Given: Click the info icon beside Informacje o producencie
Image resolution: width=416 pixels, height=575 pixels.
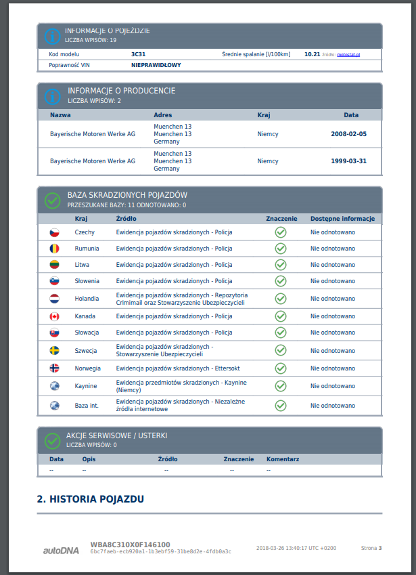Looking at the screenshot, I should (52, 96).
